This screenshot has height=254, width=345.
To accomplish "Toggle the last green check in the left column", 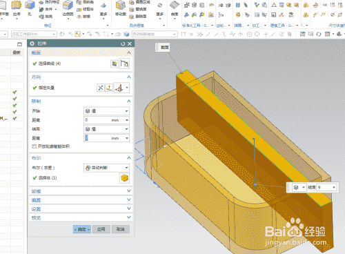I will pos(14,119).
